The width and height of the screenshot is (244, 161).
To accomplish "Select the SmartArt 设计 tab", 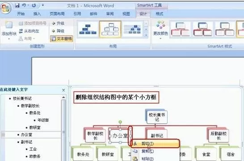I will [x=143, y=14].
